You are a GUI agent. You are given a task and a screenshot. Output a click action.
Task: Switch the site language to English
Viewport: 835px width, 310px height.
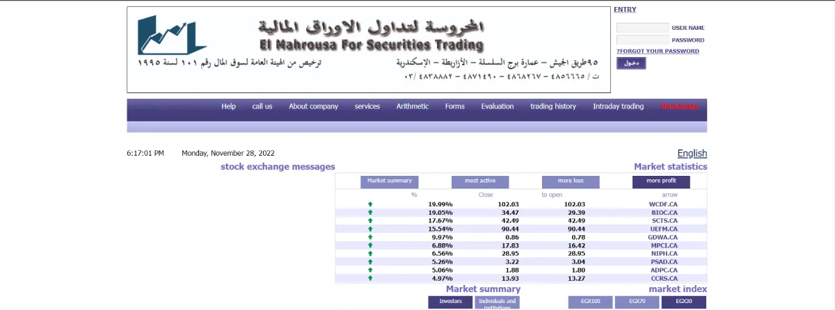[692, 154]
